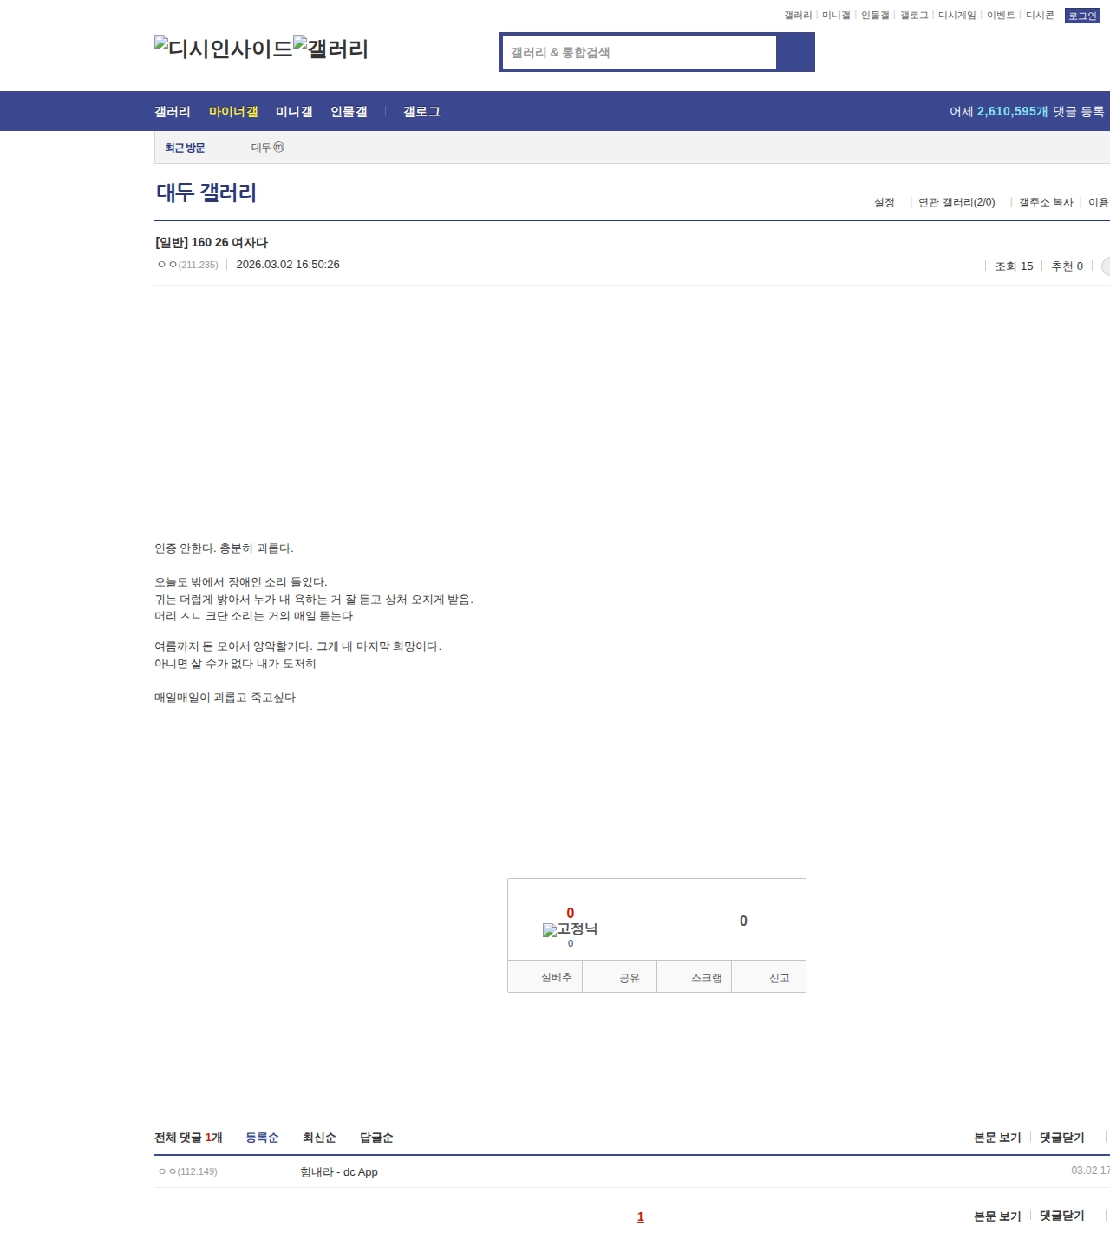Click the line 오늘도 밖에서 장애인 소리 들었다.
The image size is (1110, 1246).
pos(241,582)
